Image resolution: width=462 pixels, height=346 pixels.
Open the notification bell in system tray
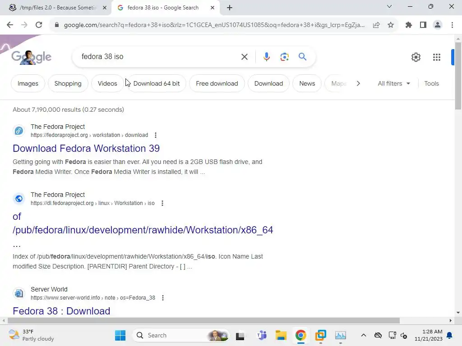point(450,335)
